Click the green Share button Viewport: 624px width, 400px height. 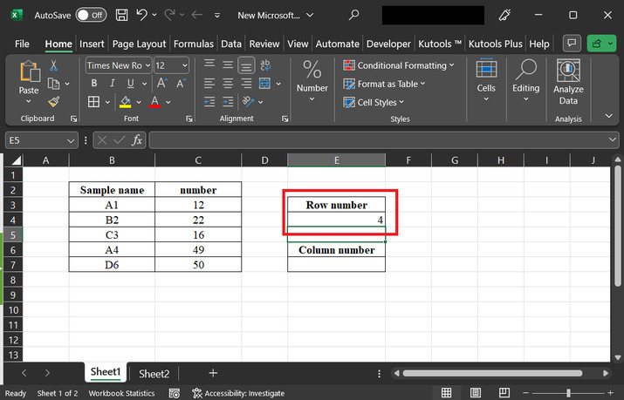(x=601, y=44)
